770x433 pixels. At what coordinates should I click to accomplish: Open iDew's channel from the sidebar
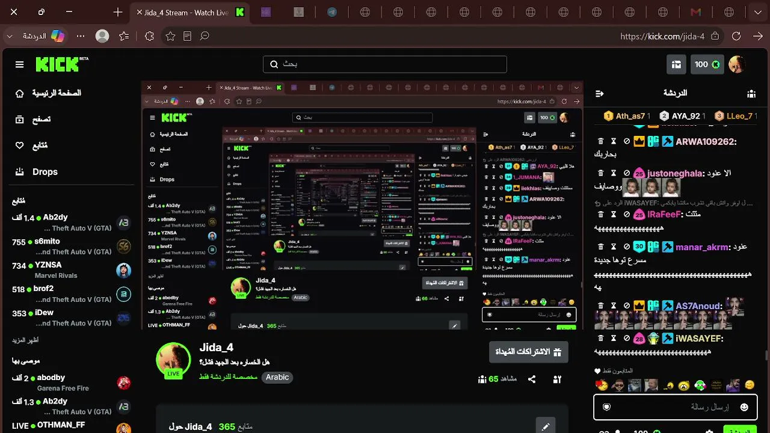72,318
